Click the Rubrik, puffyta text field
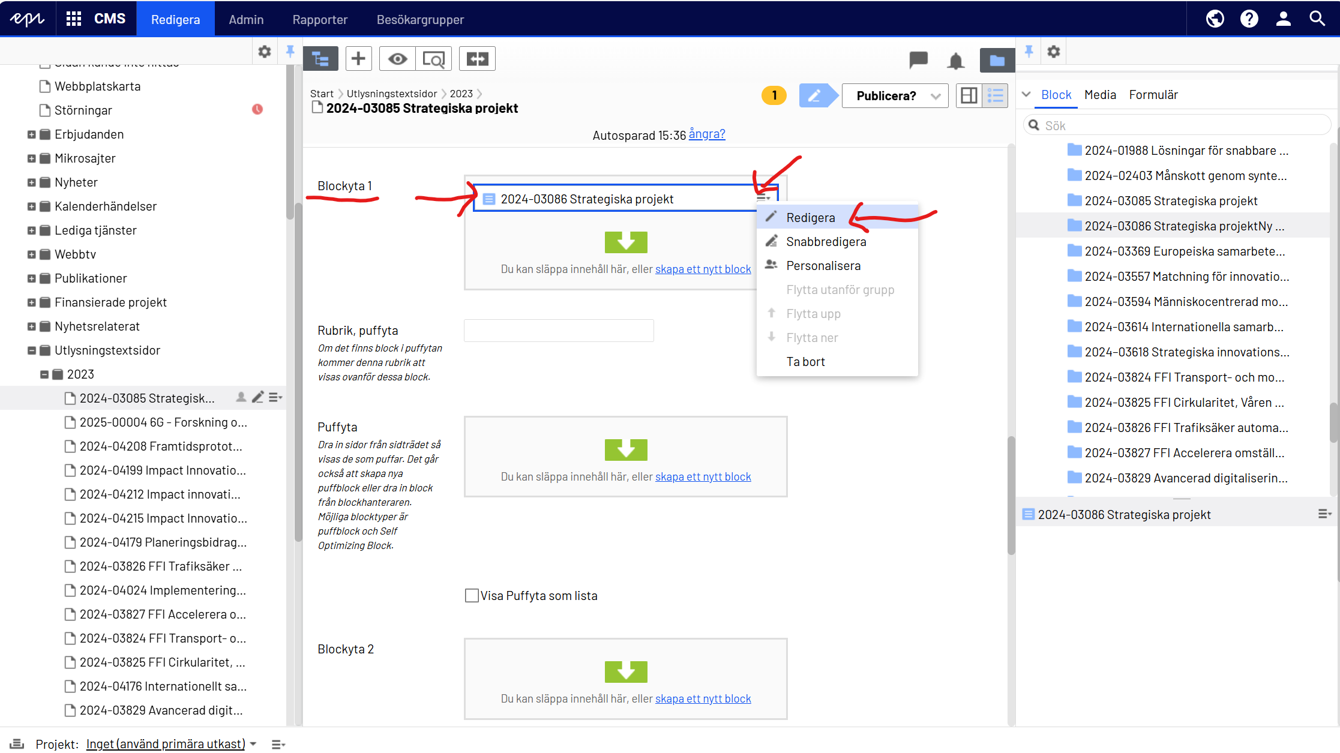The width and height of the screenshot is (1340, 753). [559, 331]
